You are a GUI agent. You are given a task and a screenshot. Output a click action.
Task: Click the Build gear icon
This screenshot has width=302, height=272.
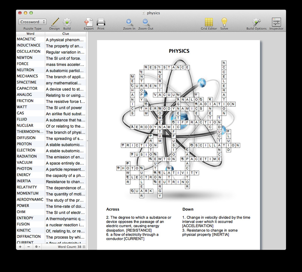pyautogui.click(x=67, y=24)
